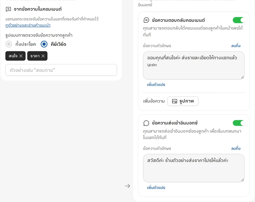This screenshot has height=202, width=255.
Task: Select the คีย์เวิร์ด radio option
Action: click(x=44, y=44)
